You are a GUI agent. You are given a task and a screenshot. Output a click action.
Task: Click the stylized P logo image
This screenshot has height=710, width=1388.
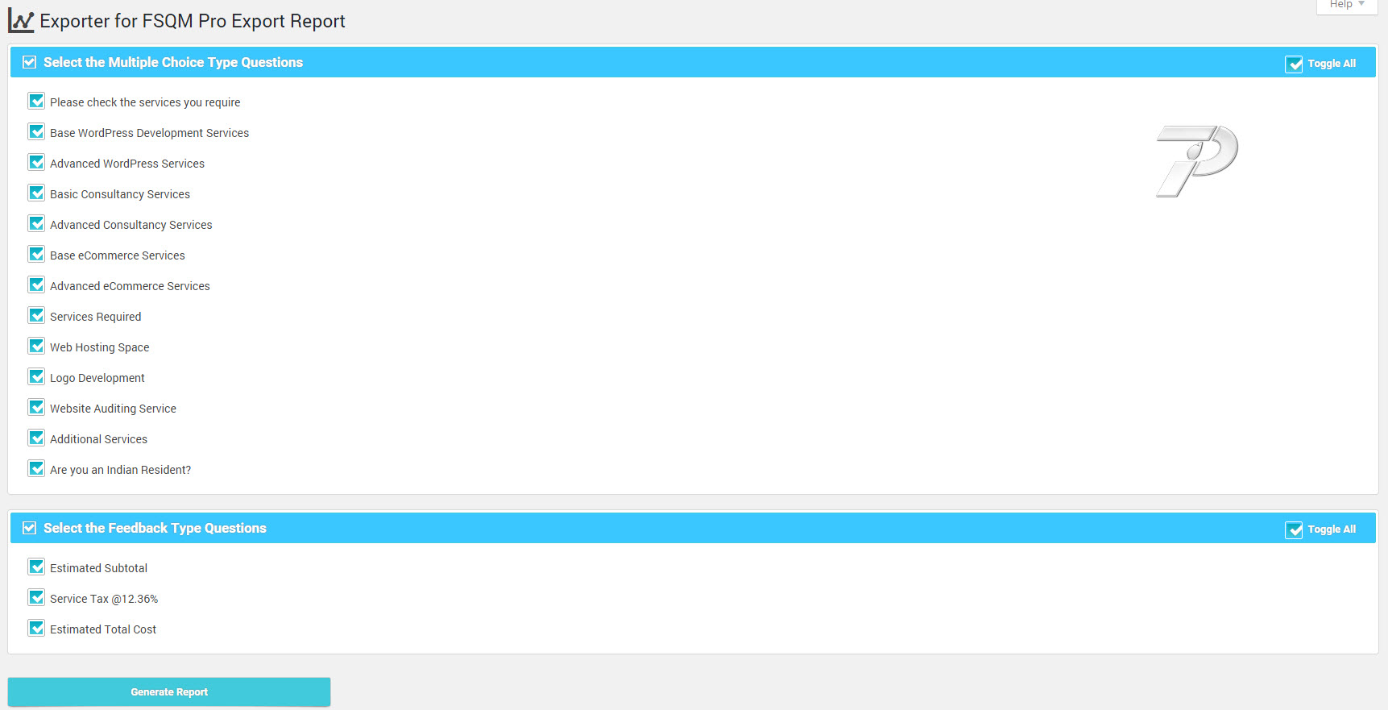1197,161
